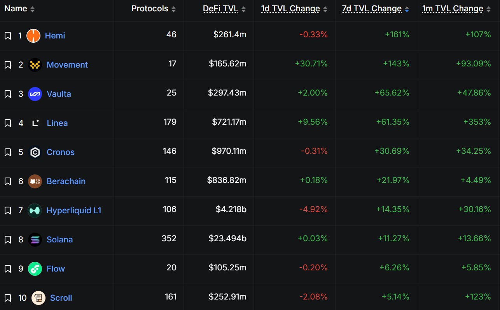Select Linea's +353% monthly change

pos(477,122)
